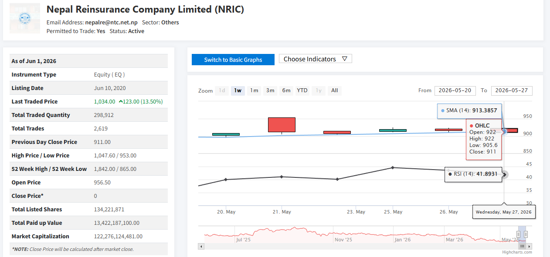Click the navigator left range handle

519,234
